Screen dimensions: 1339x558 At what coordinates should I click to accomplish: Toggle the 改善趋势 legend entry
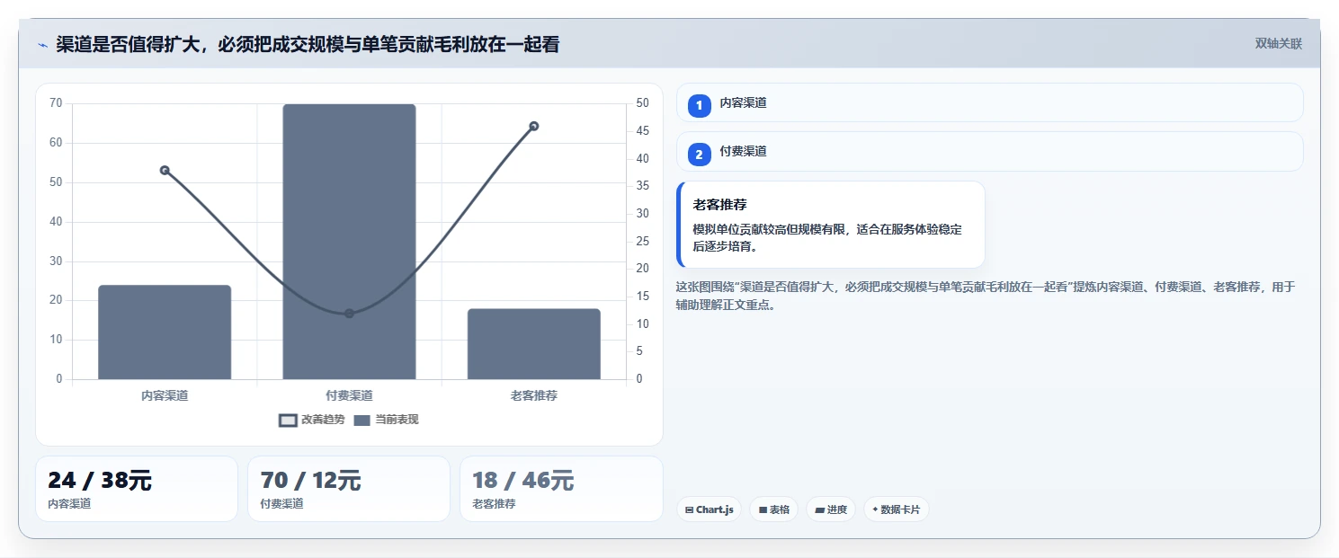tap(311, 420)
